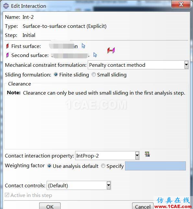
Task: Click the weighting factor input field
Action: [155, 166]
